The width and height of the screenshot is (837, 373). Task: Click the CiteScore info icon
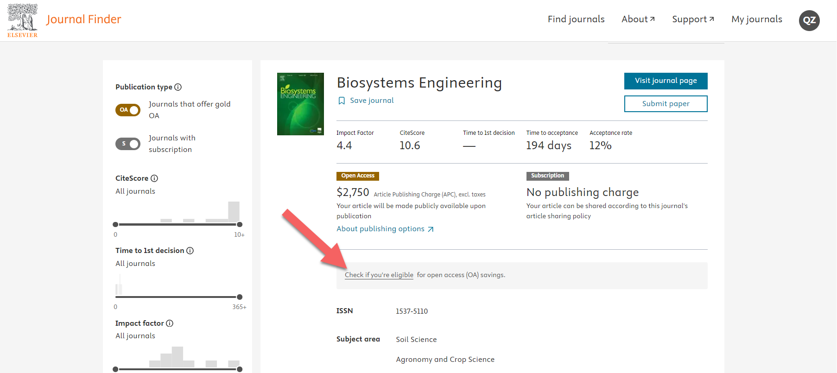[x=154, y=178]
